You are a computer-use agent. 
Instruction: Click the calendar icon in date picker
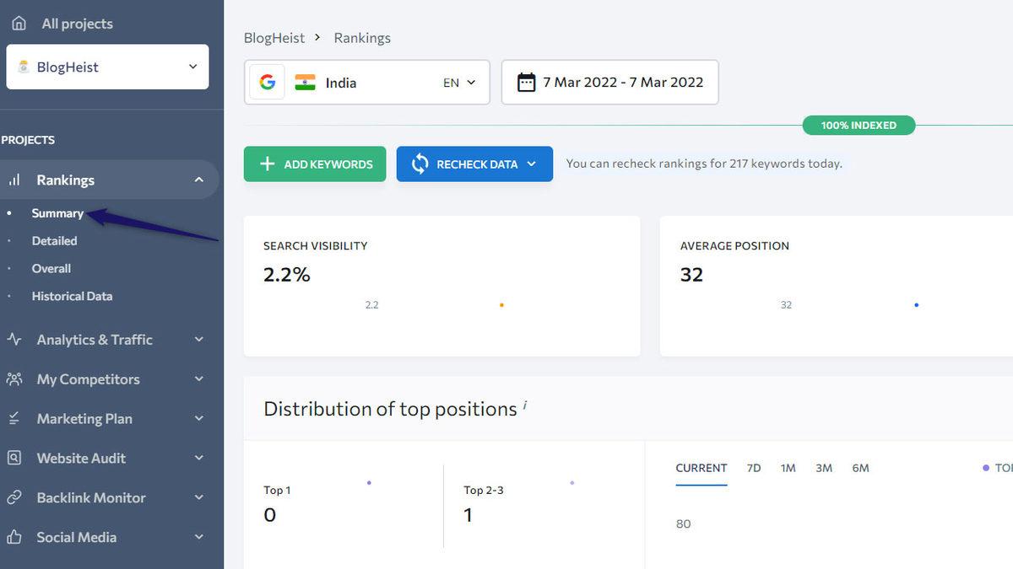click(526, 83)
